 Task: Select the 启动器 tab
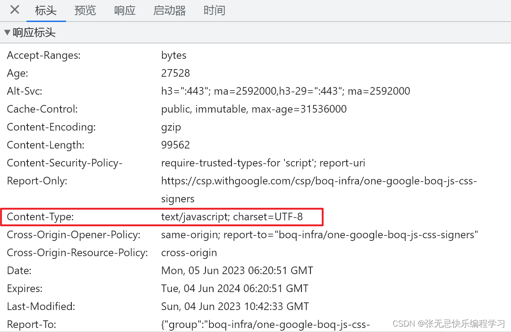[169, 10]
